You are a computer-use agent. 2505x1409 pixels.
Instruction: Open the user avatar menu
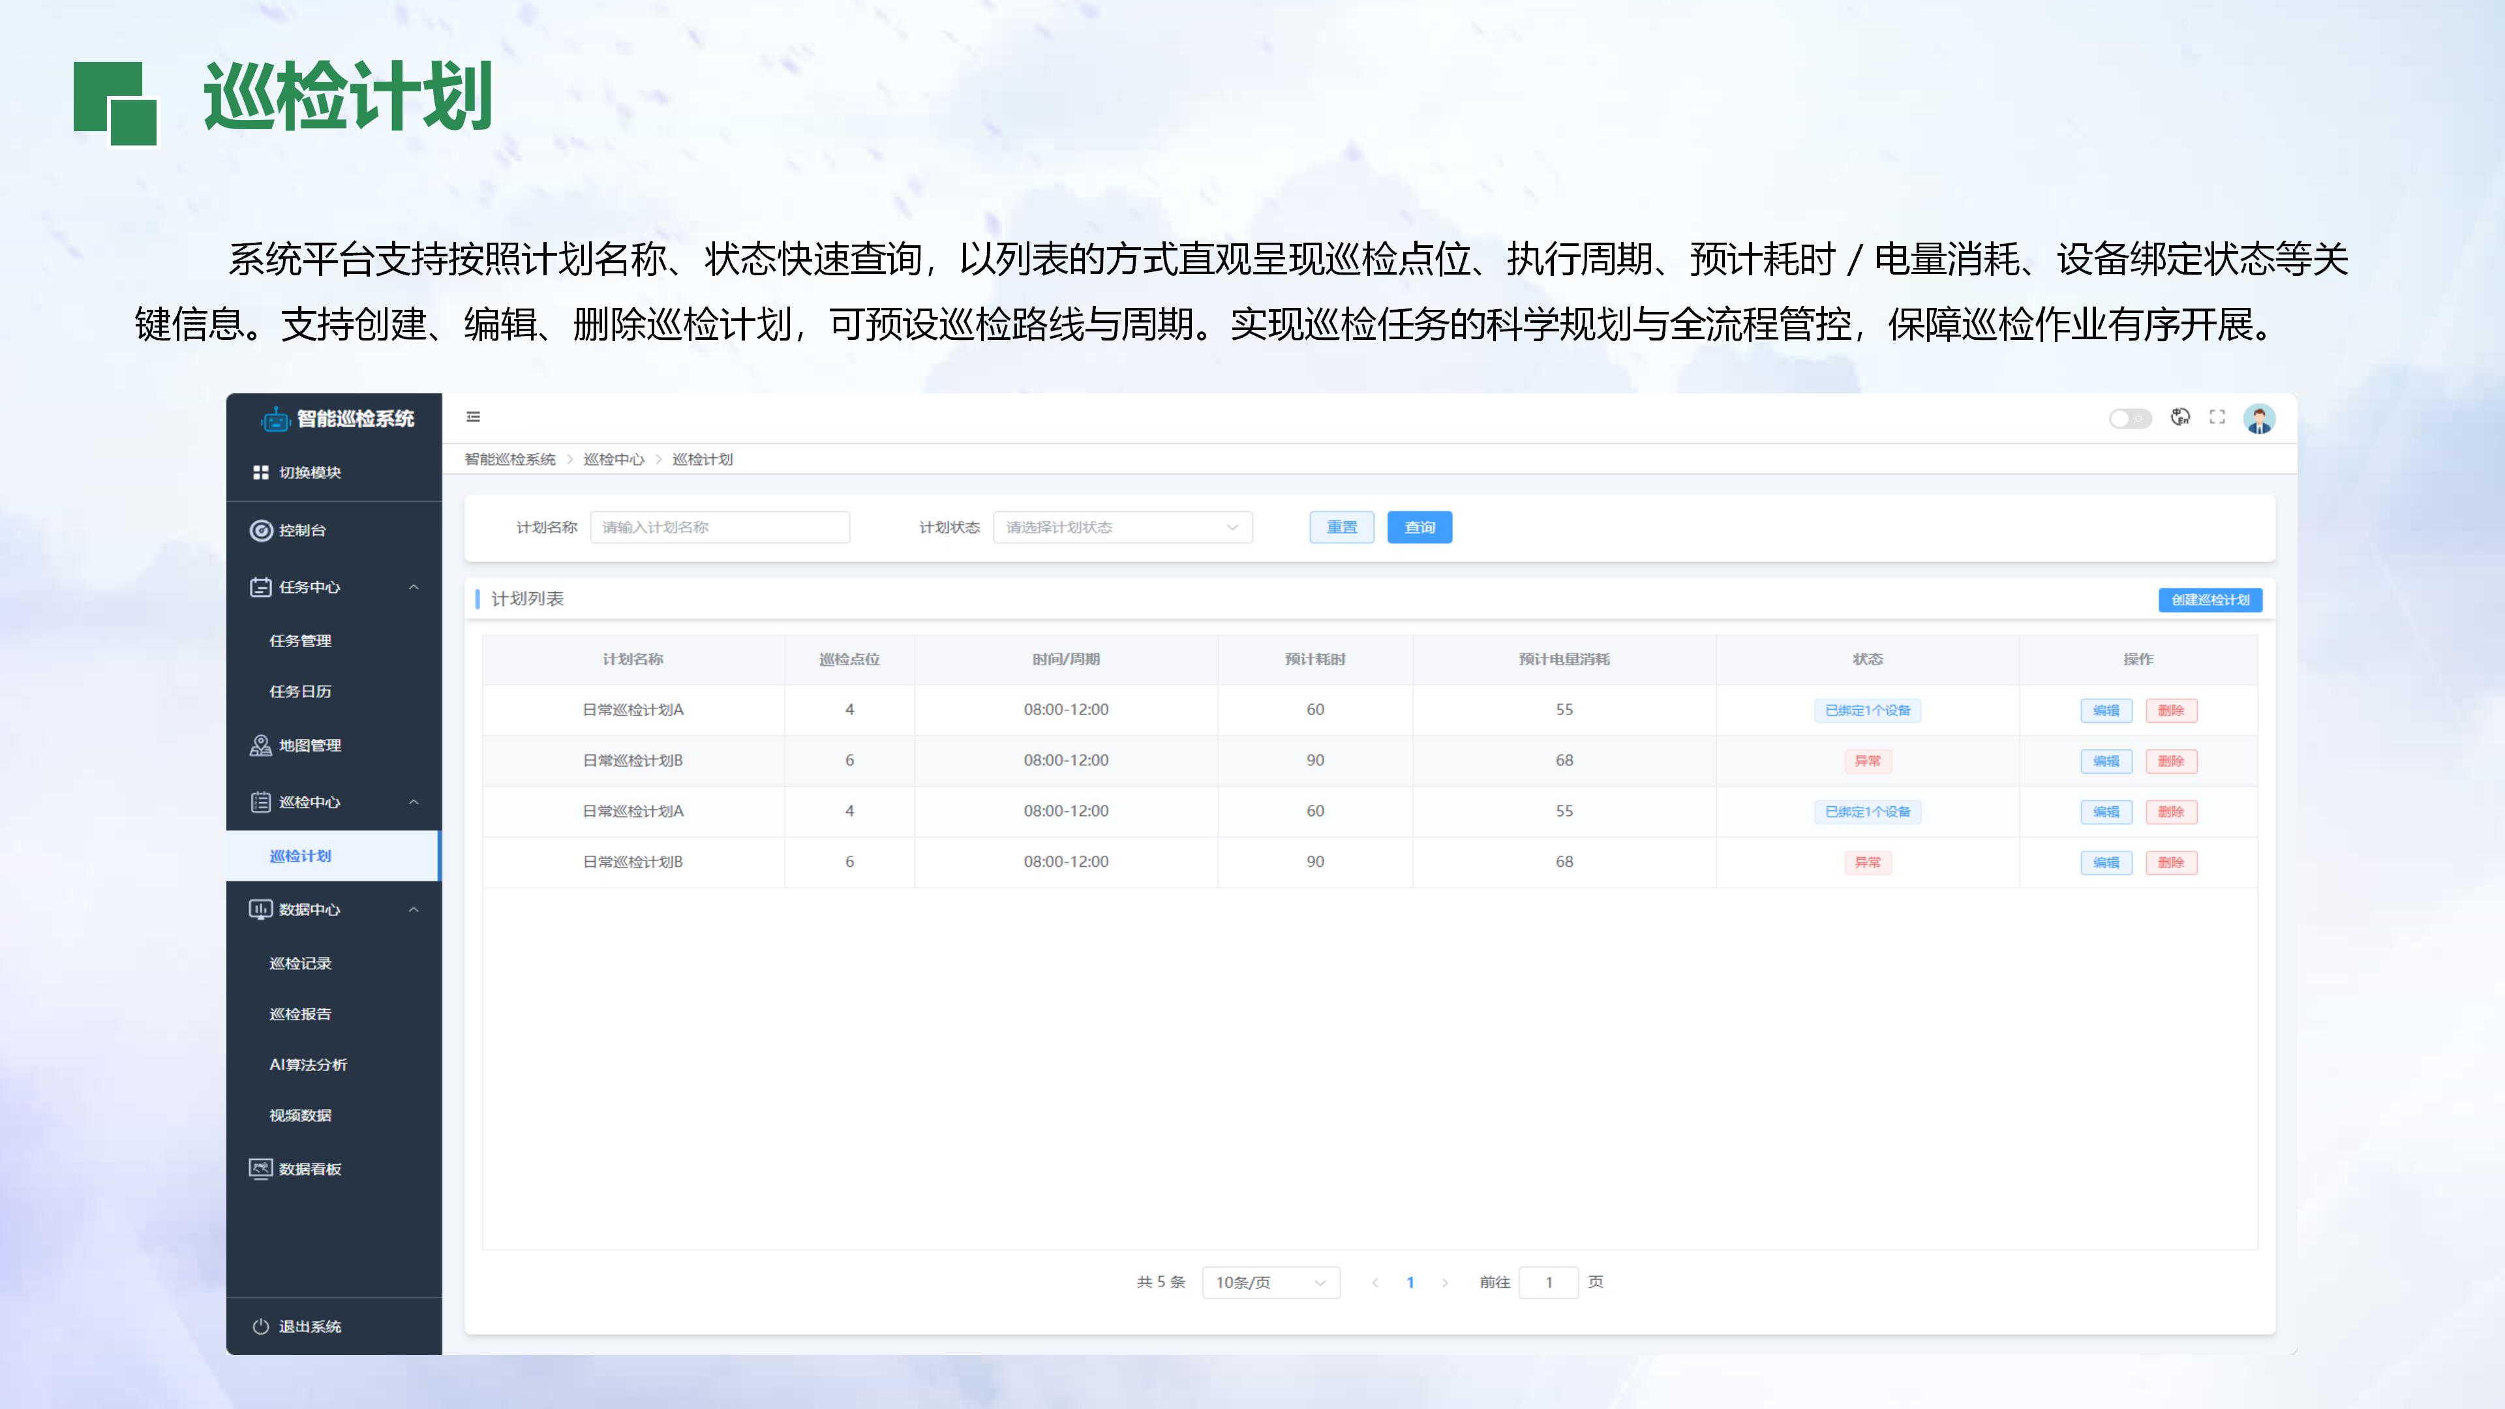tap(2259, 418)
